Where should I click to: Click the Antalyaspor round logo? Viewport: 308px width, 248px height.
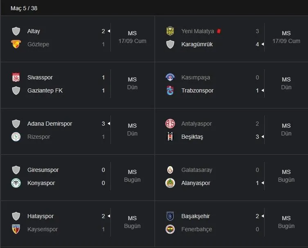coord(170,124)
